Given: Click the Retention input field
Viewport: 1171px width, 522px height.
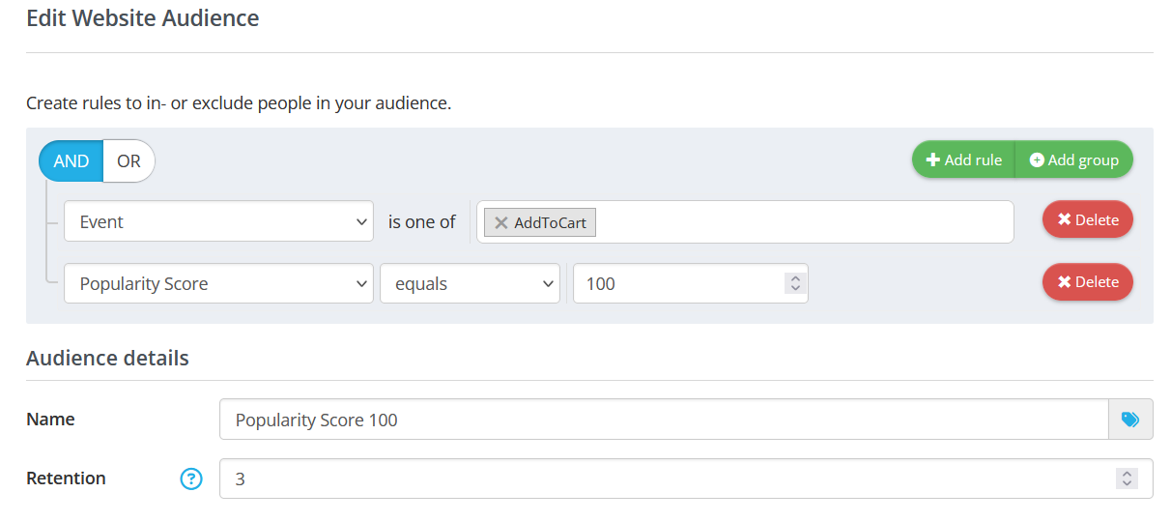Looking at the screenshot, I should pos(686,478).
